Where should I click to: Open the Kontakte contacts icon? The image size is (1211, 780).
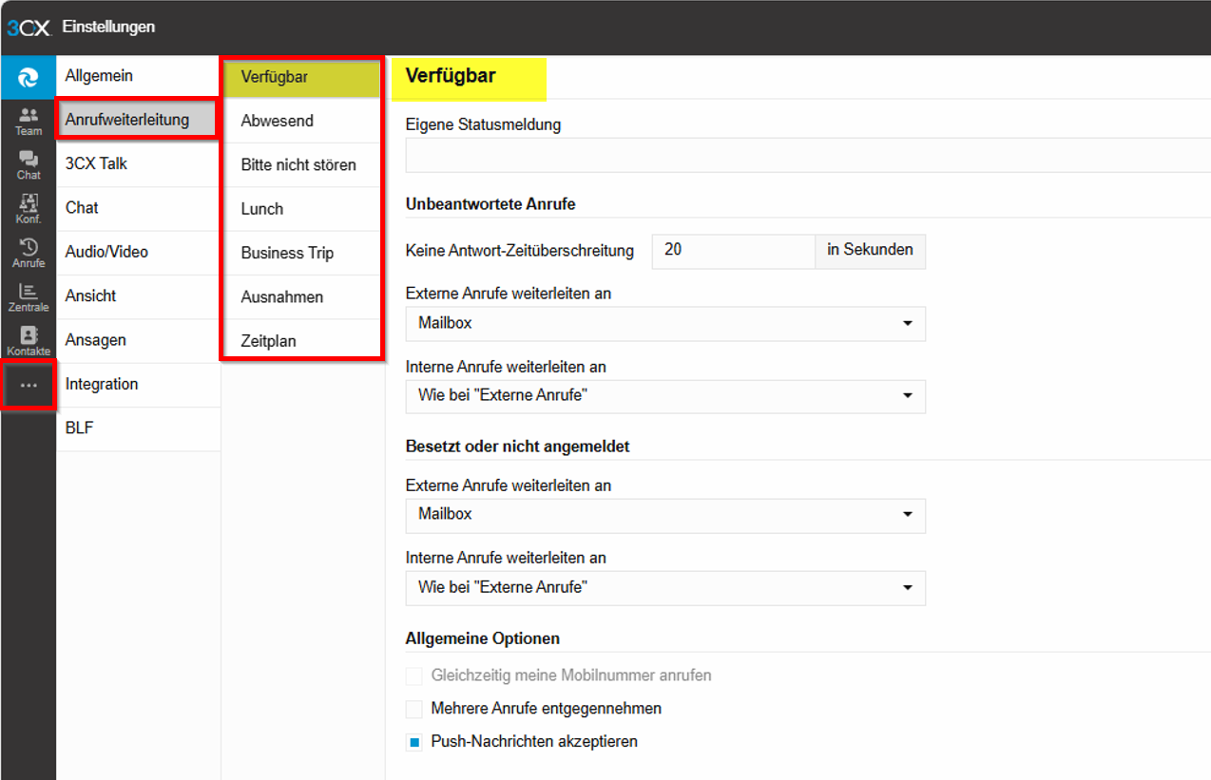tap(29, 341)
